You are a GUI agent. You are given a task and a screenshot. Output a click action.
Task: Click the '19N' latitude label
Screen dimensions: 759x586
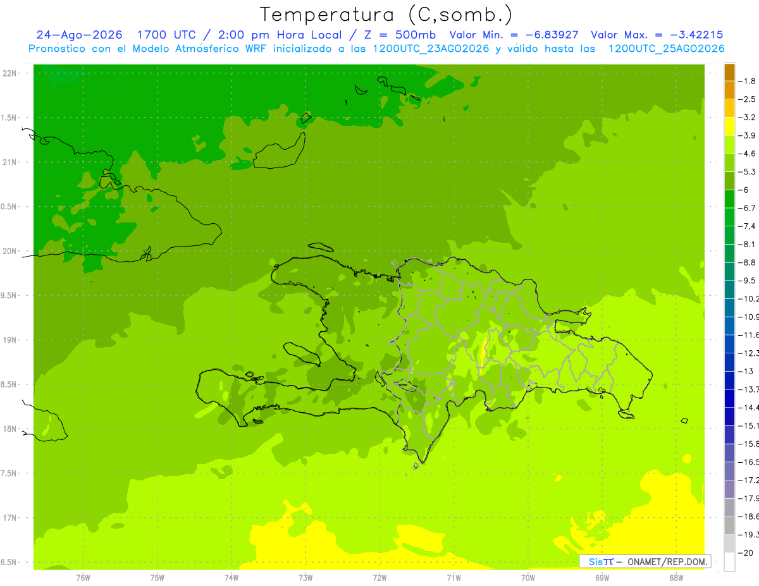(x=9, y=340)
